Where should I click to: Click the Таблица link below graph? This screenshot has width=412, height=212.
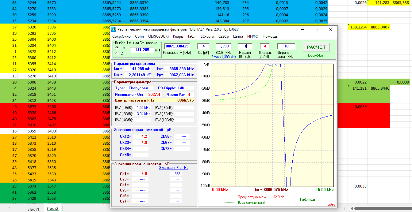[x=307, y=199]
